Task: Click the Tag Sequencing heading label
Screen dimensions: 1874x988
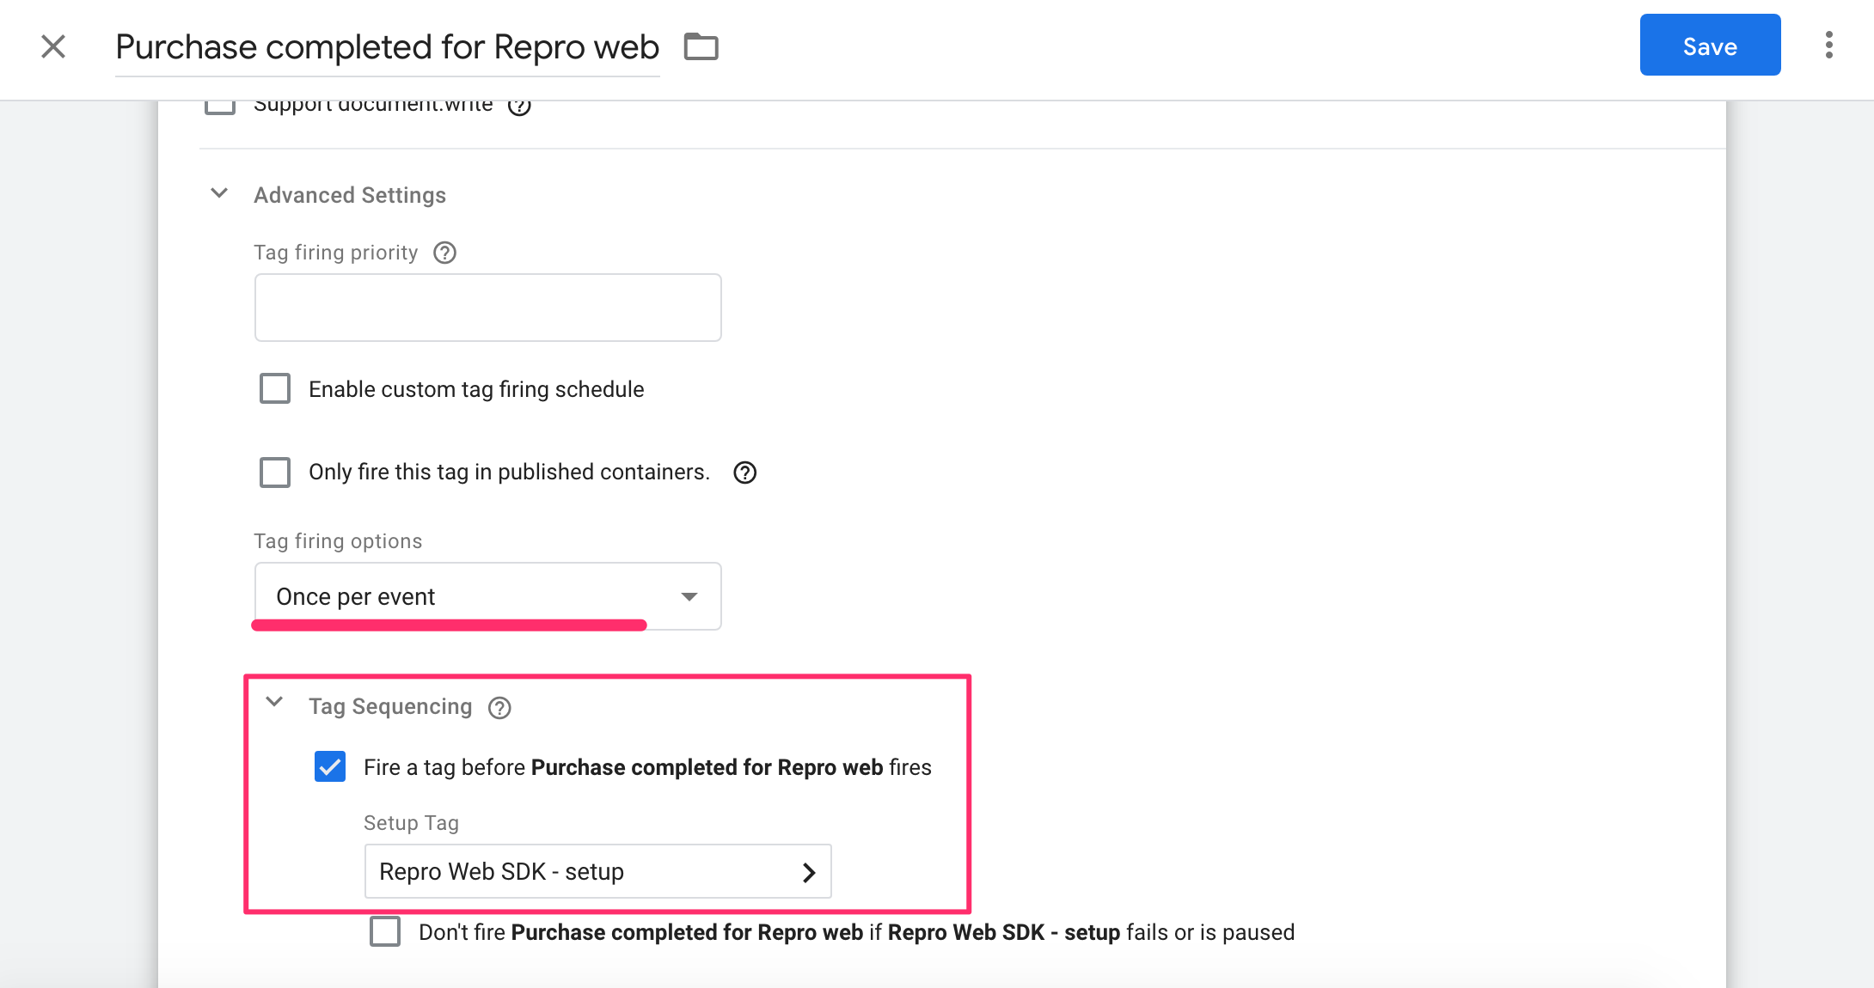Action: 390,706
